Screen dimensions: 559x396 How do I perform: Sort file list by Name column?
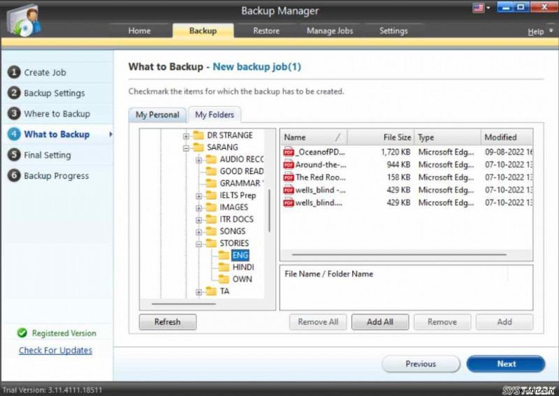pyautogui.click(x=314, y=137)
